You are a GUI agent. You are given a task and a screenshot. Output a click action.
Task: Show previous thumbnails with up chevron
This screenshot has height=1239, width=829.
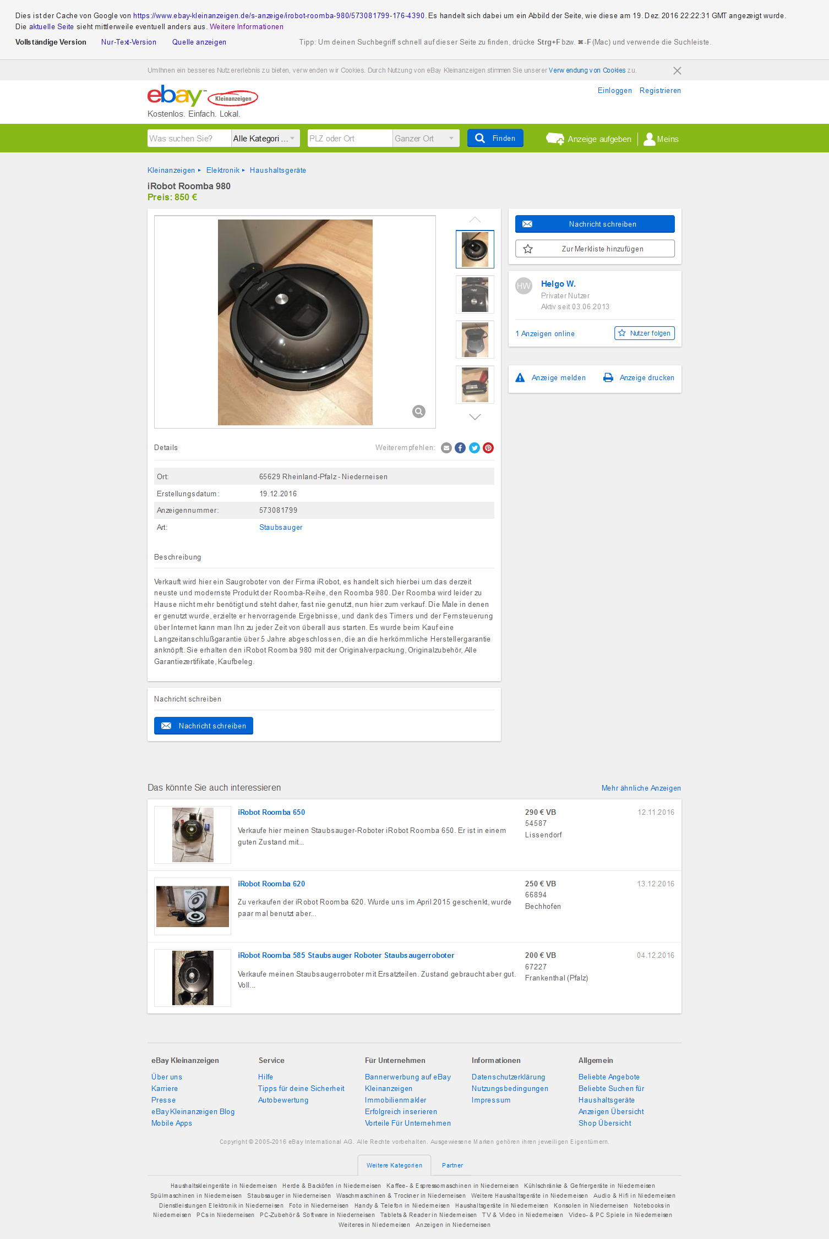475,220
